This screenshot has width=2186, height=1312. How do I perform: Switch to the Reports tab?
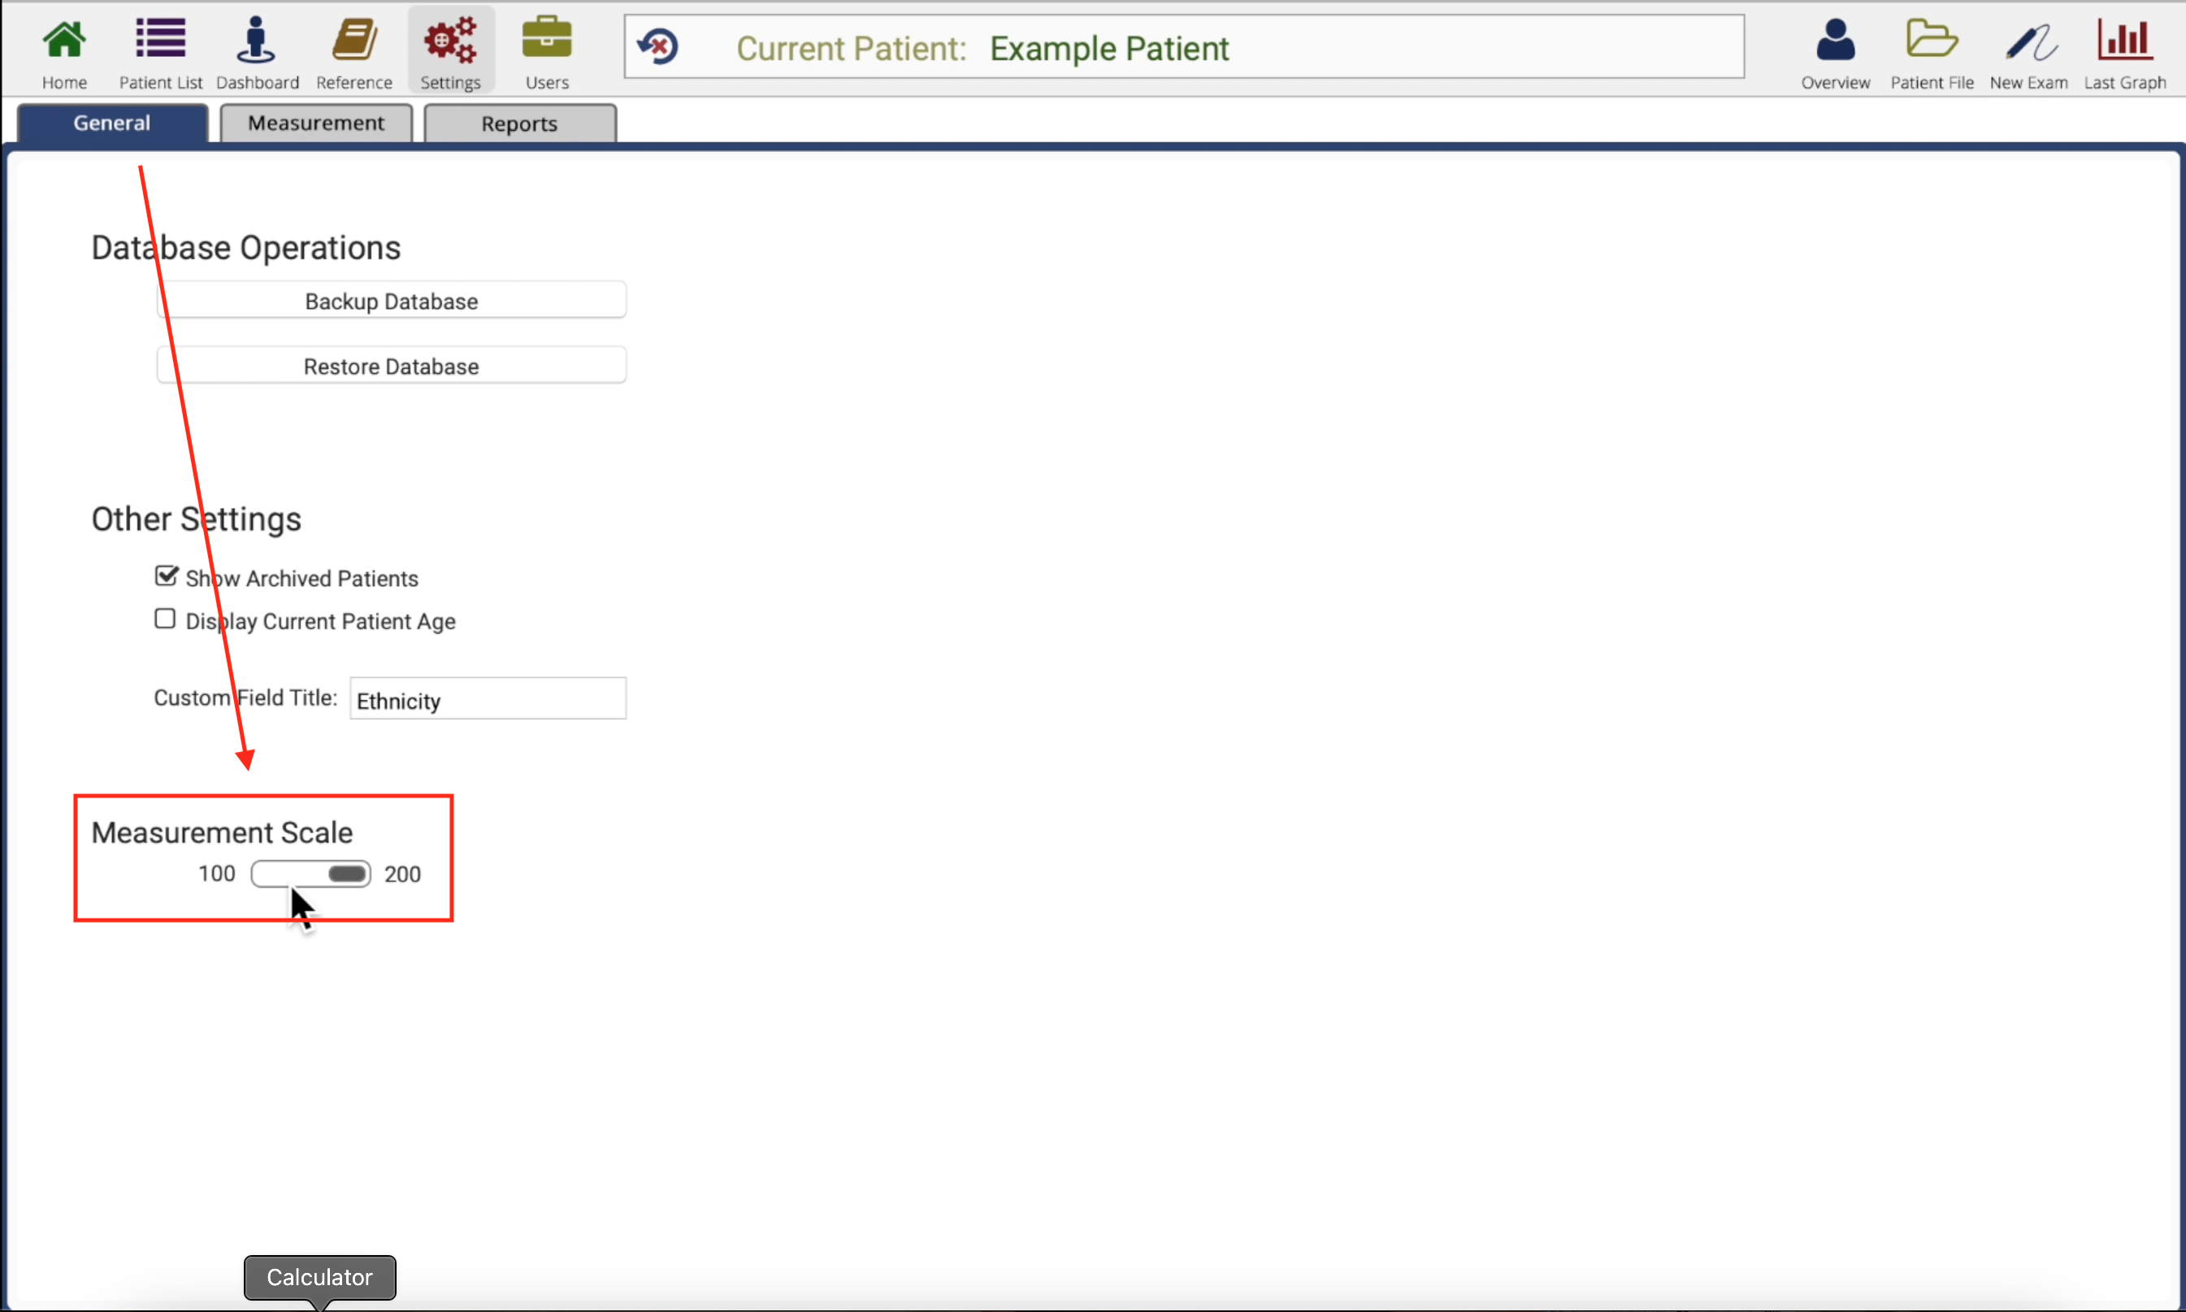519,124
